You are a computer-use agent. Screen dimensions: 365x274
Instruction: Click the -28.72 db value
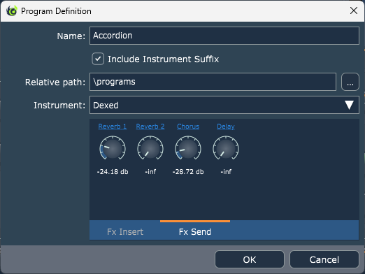[188, 172]
